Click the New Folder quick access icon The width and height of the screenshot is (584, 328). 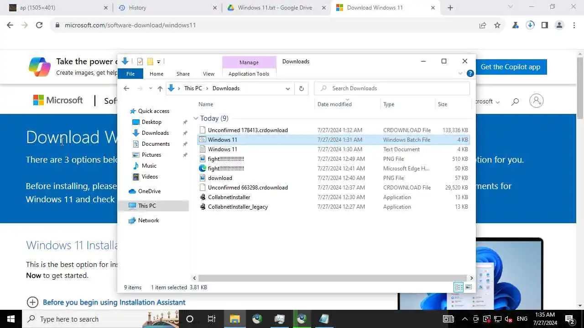[x=150, y=61]
